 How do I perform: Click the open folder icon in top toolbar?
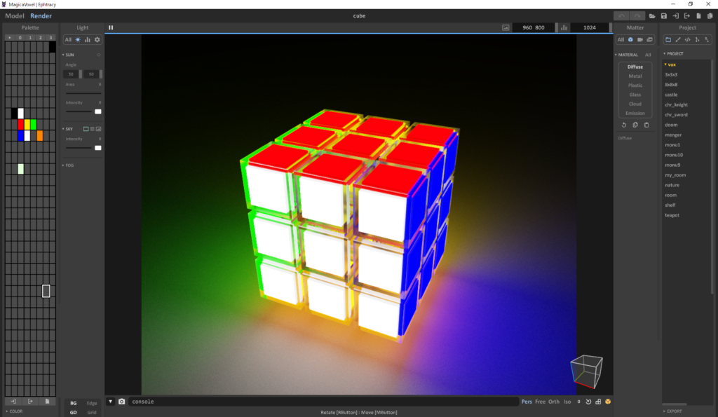(x=652, y=16)
